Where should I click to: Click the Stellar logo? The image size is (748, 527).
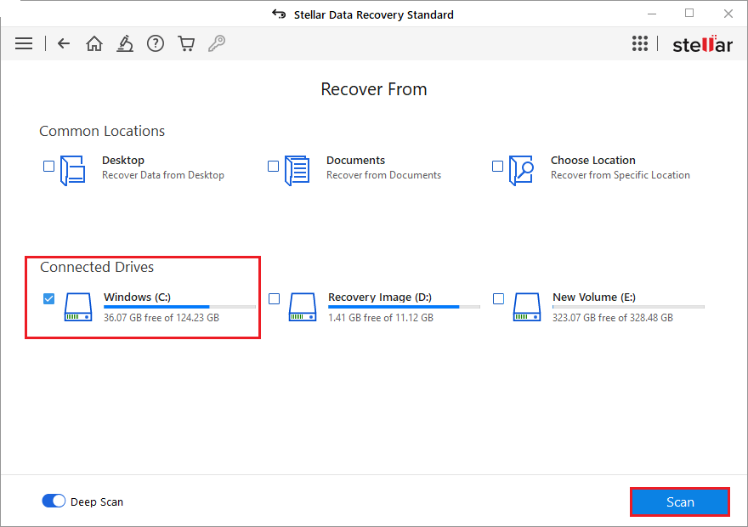(702, 44)
